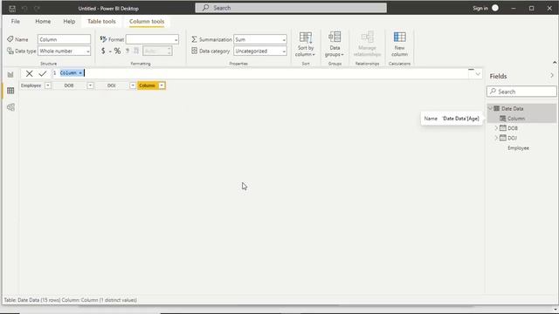Click the Employee column header
The height and width of the screenshot is (314, 559).
tap(31, 85)
